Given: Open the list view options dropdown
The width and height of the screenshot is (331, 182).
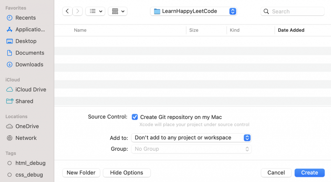Looking at the screenshot, I should click(x=95, y=11).
